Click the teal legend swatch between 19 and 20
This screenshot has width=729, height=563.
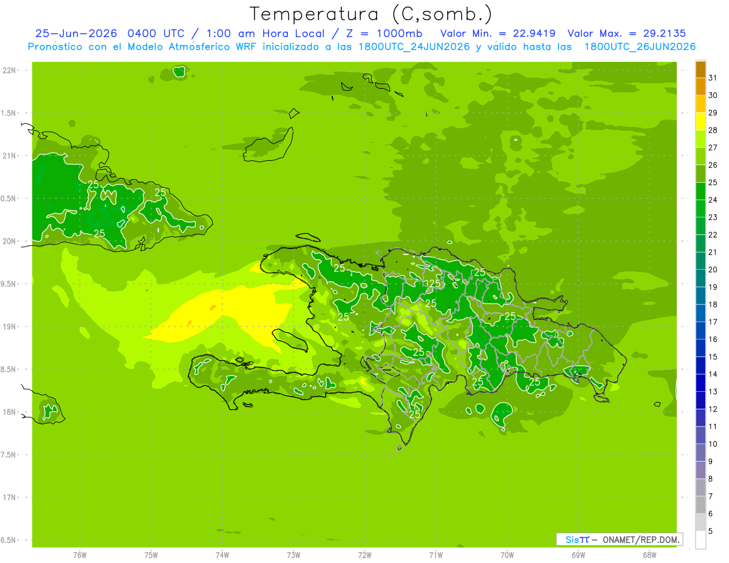(x=701, y=278)
